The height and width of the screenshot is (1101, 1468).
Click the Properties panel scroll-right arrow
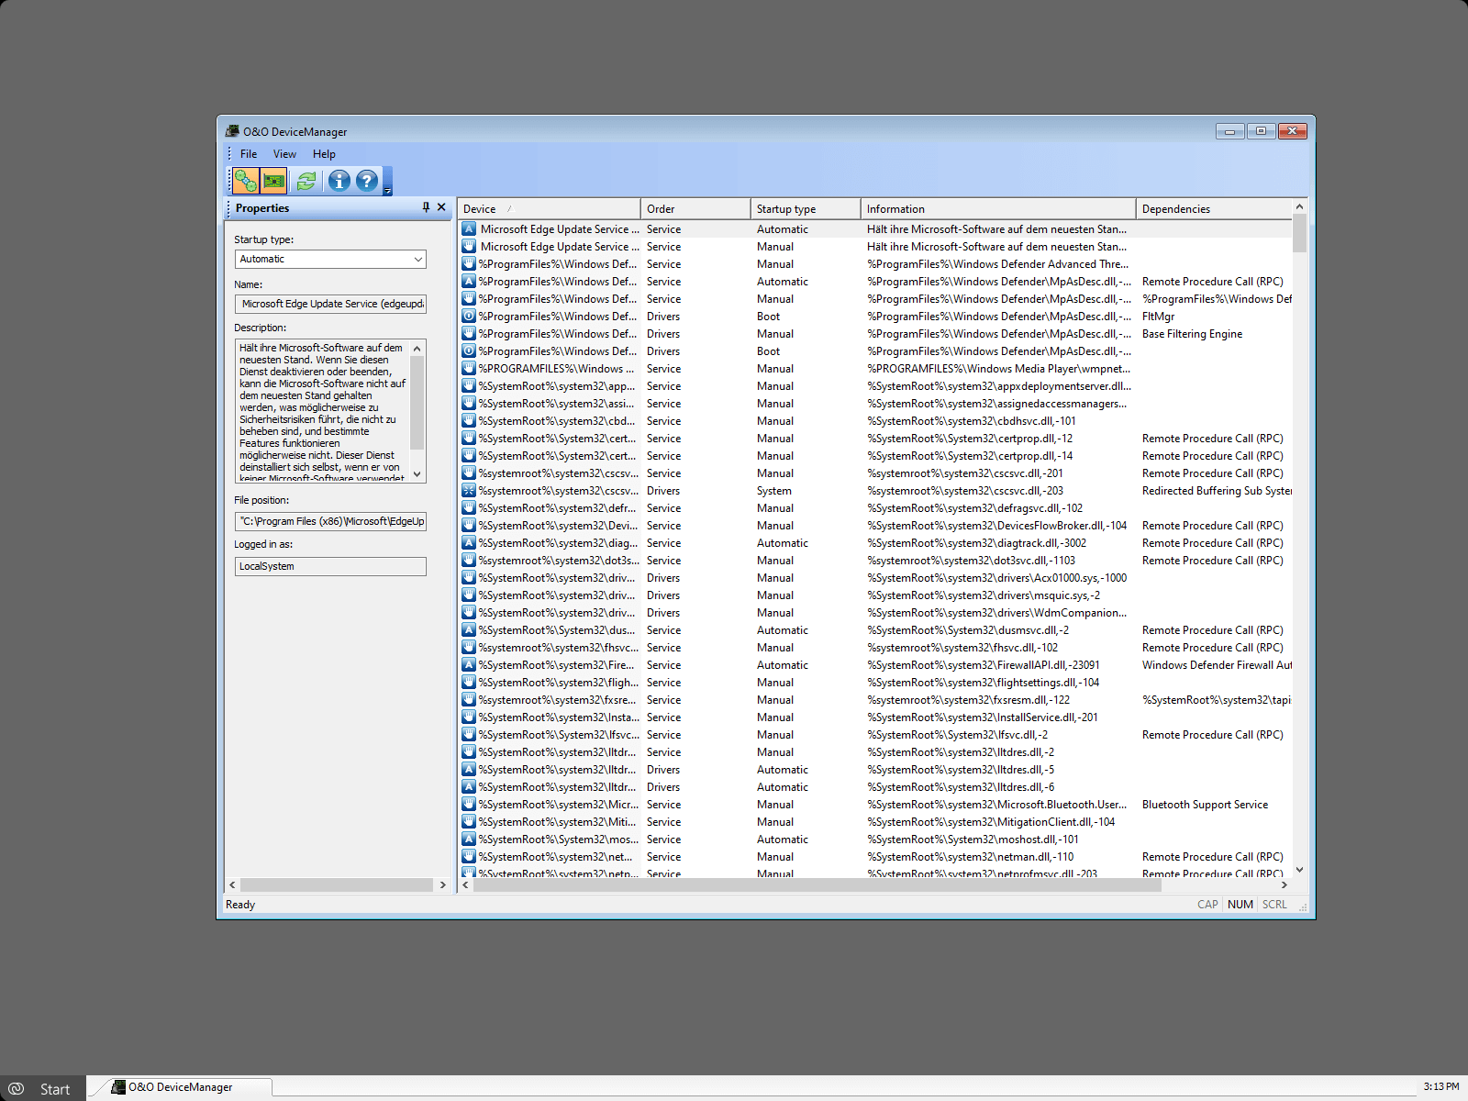point(443,885)
